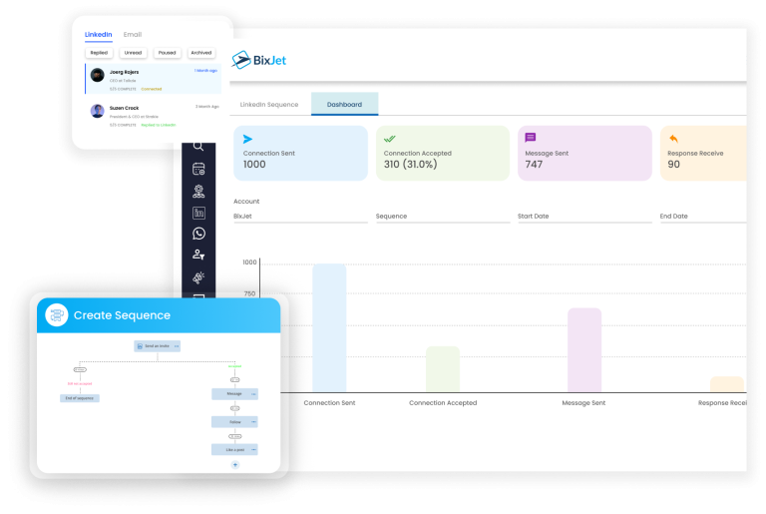Click the yellow 'Connected' status label
This screenshot has width=766, height=514.
tap(152, 89)
